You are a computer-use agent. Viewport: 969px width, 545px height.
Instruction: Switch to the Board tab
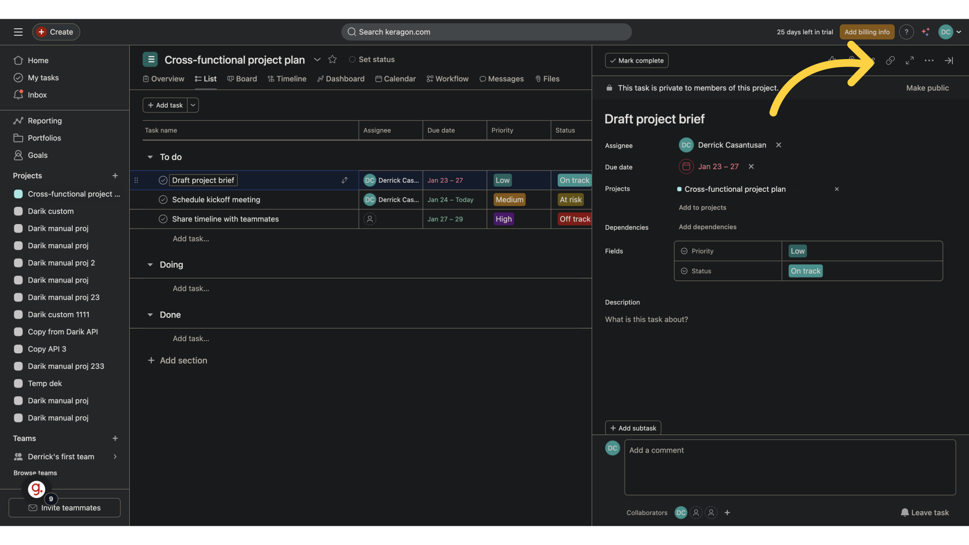tap(242, 79)
